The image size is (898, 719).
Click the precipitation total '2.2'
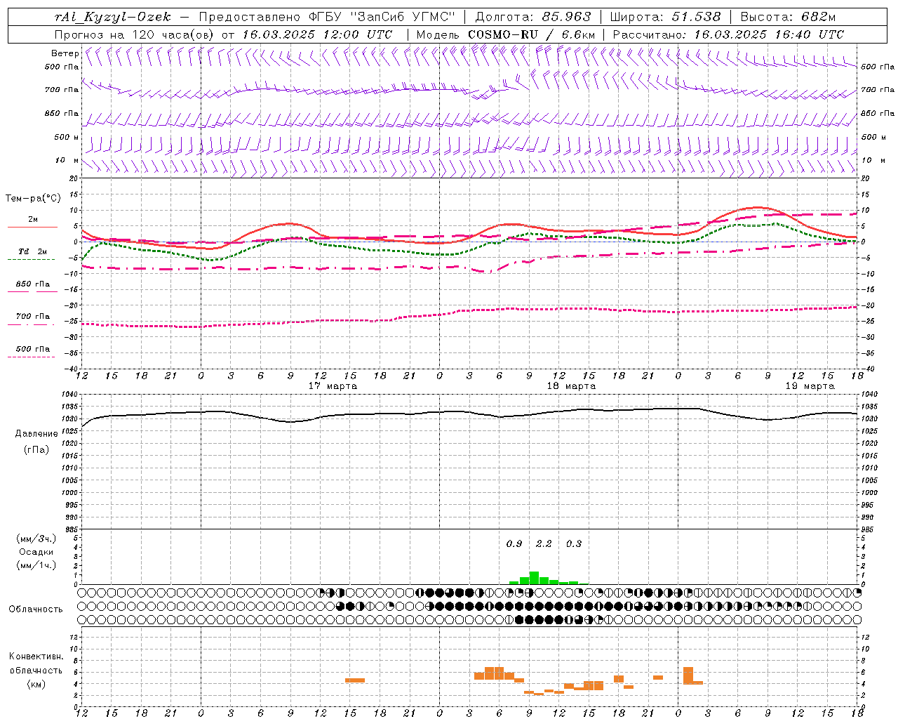544,543
